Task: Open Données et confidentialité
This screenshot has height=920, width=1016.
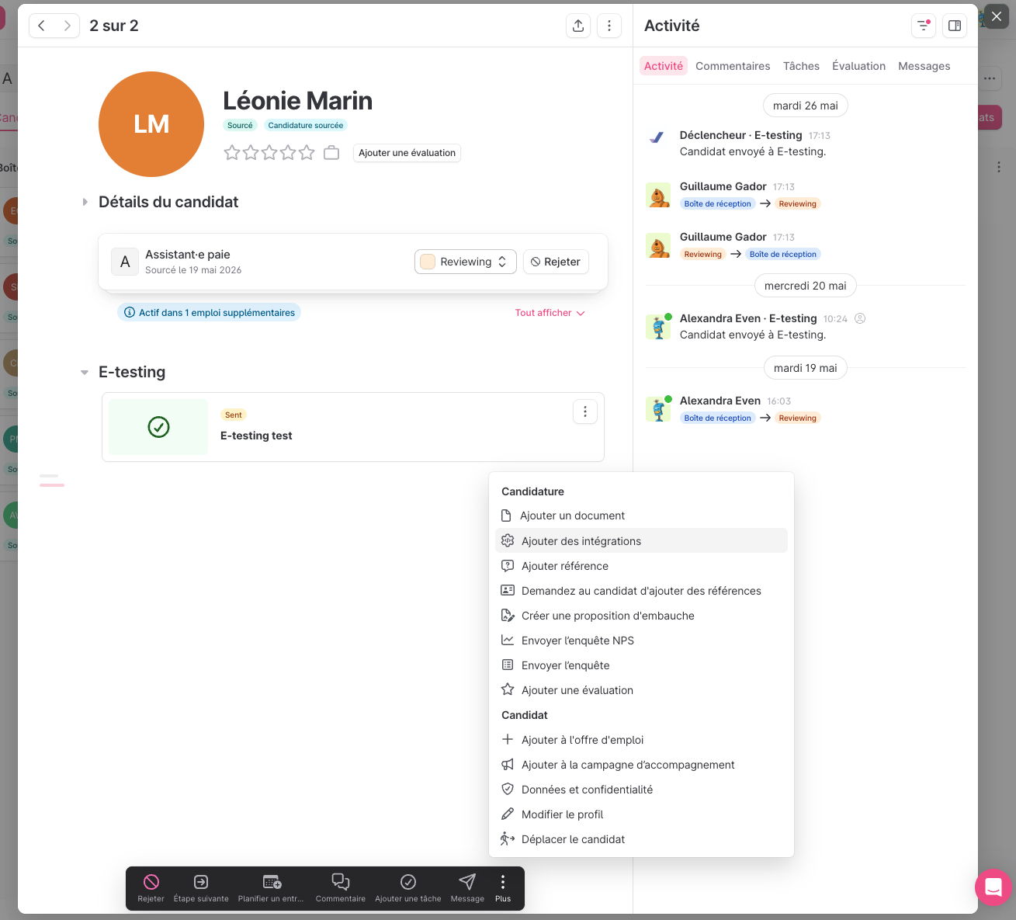Action: pos(641,790)
